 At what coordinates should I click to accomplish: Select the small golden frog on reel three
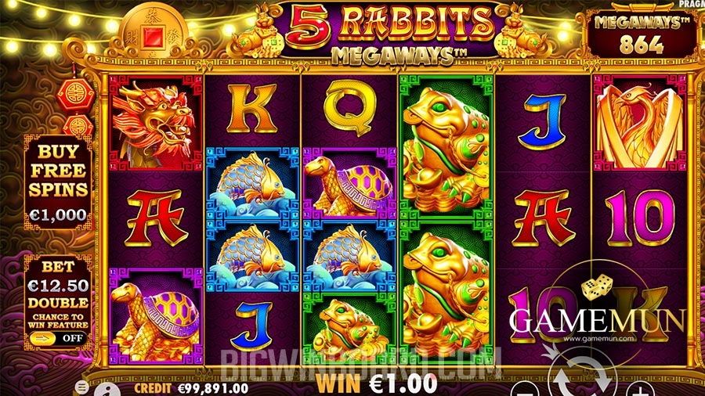click(x=349, y=329)
